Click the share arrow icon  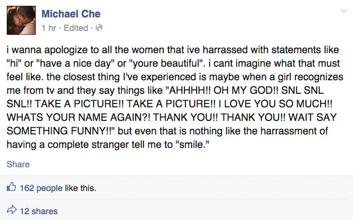click(11, 210)
